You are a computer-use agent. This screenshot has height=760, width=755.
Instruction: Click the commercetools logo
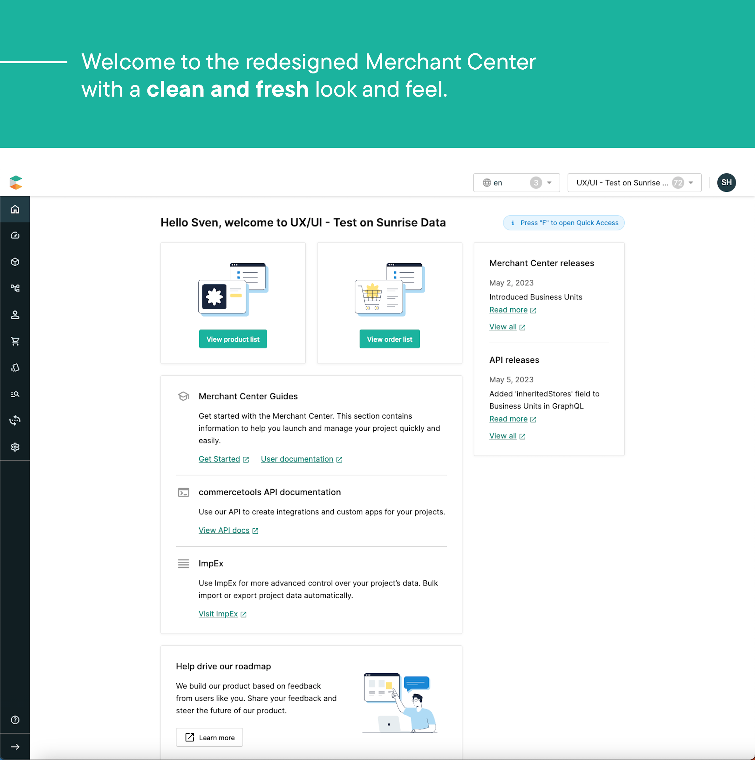(16, 182)
